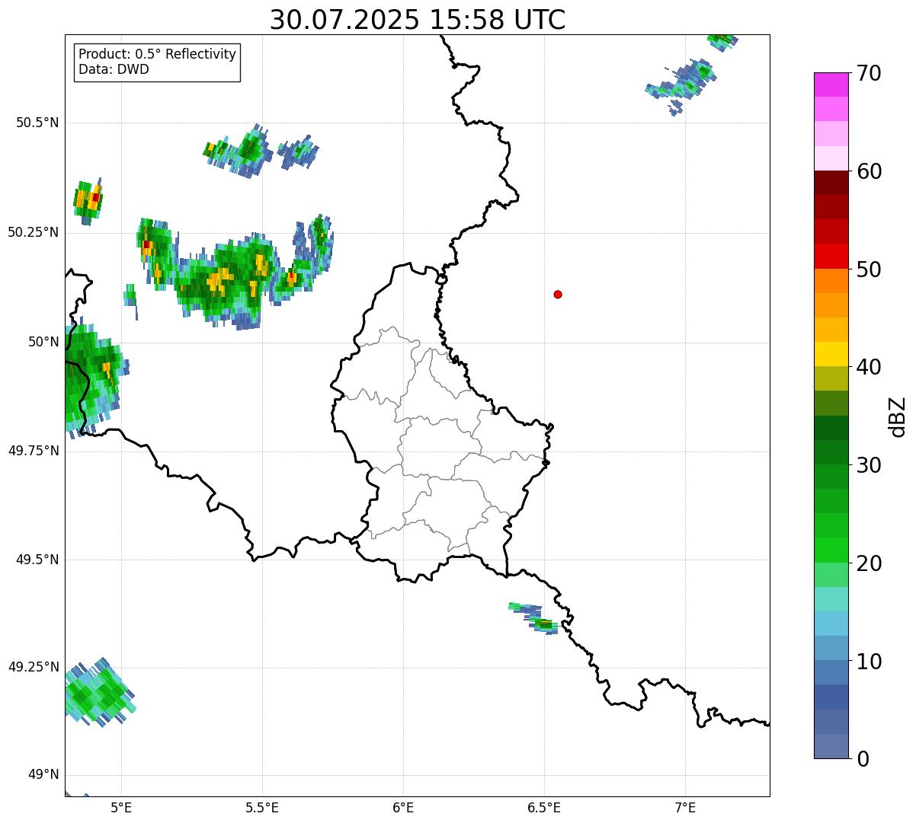Click the 50.5°N latitude label

coord(37,123)
